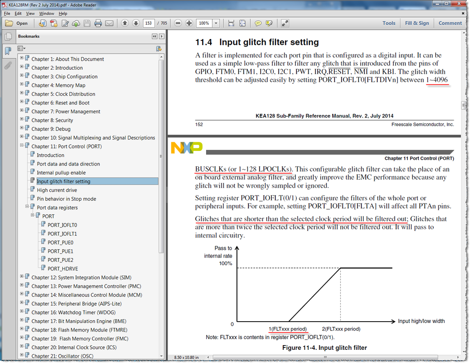470x363 pixels.
Task: Select Chapter 16: Watchdog Timer bookmark
Action: [x=73, y=312]
